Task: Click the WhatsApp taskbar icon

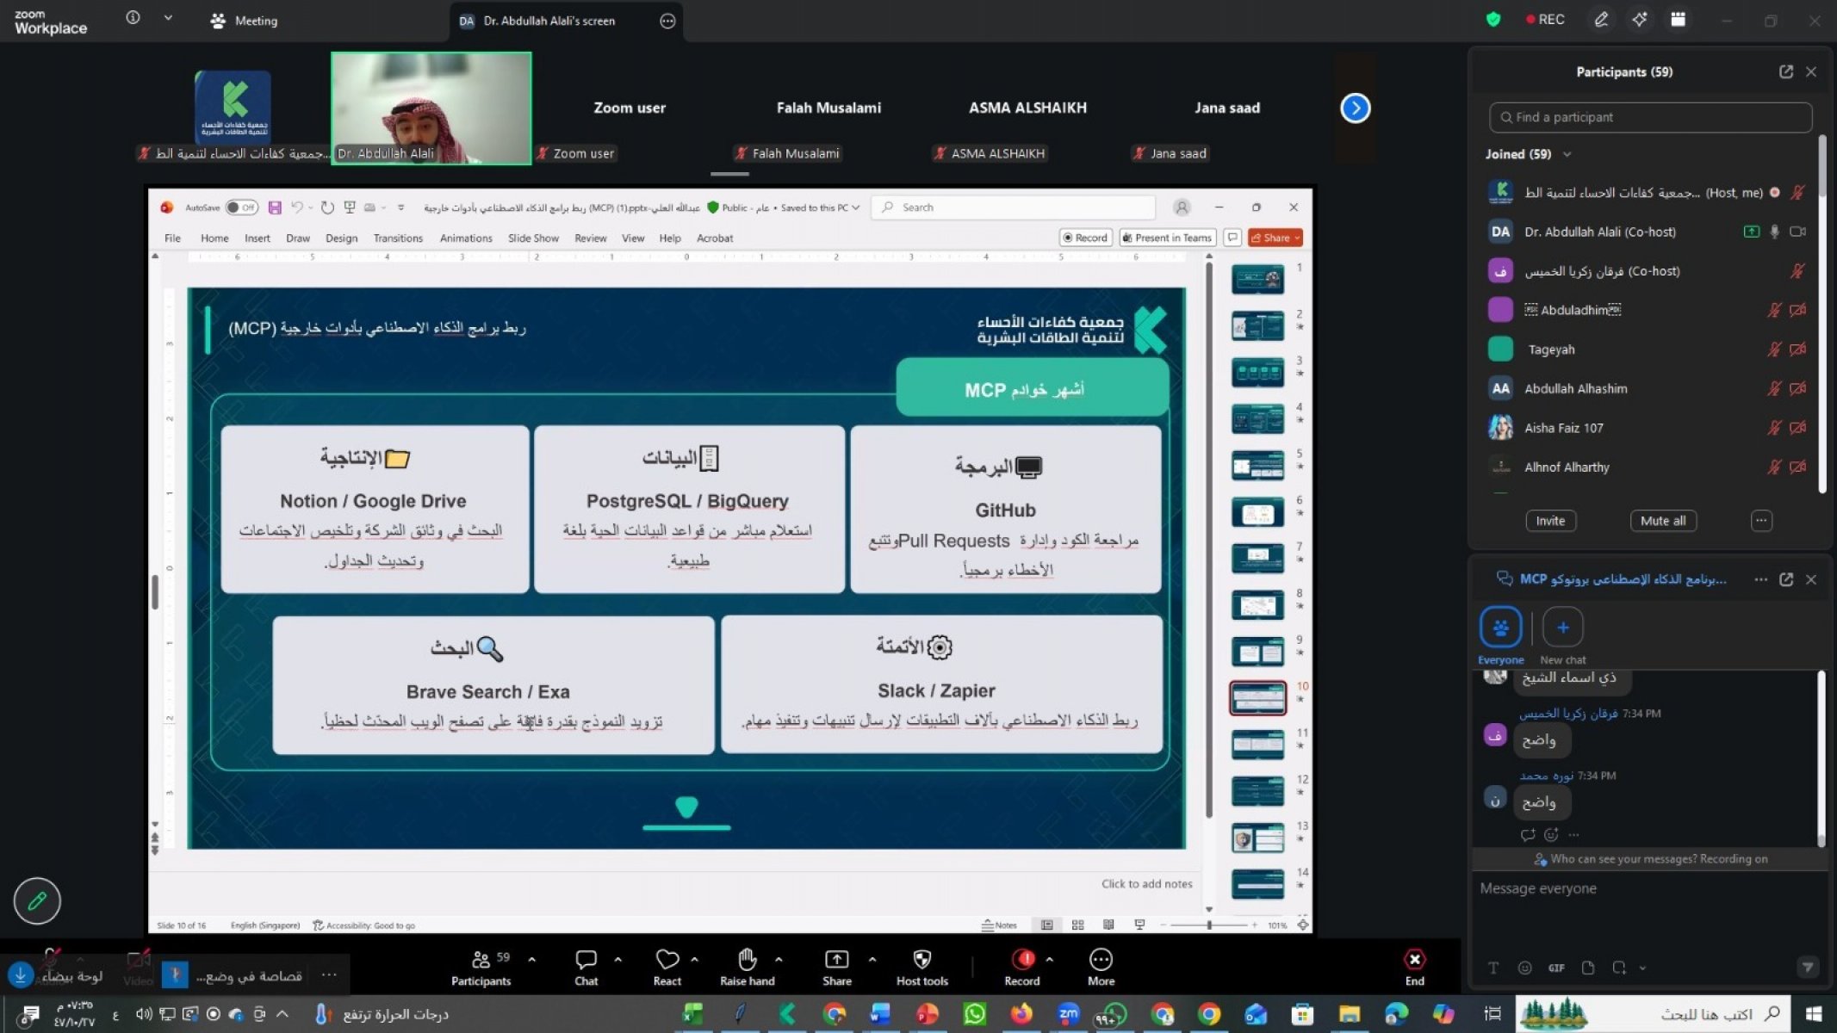Action: 975,1014
